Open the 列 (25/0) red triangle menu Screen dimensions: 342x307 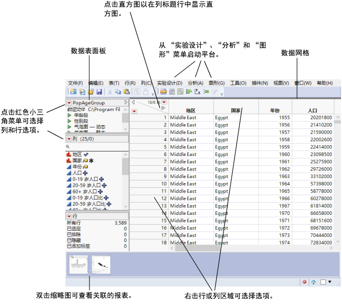coord(69,139)
